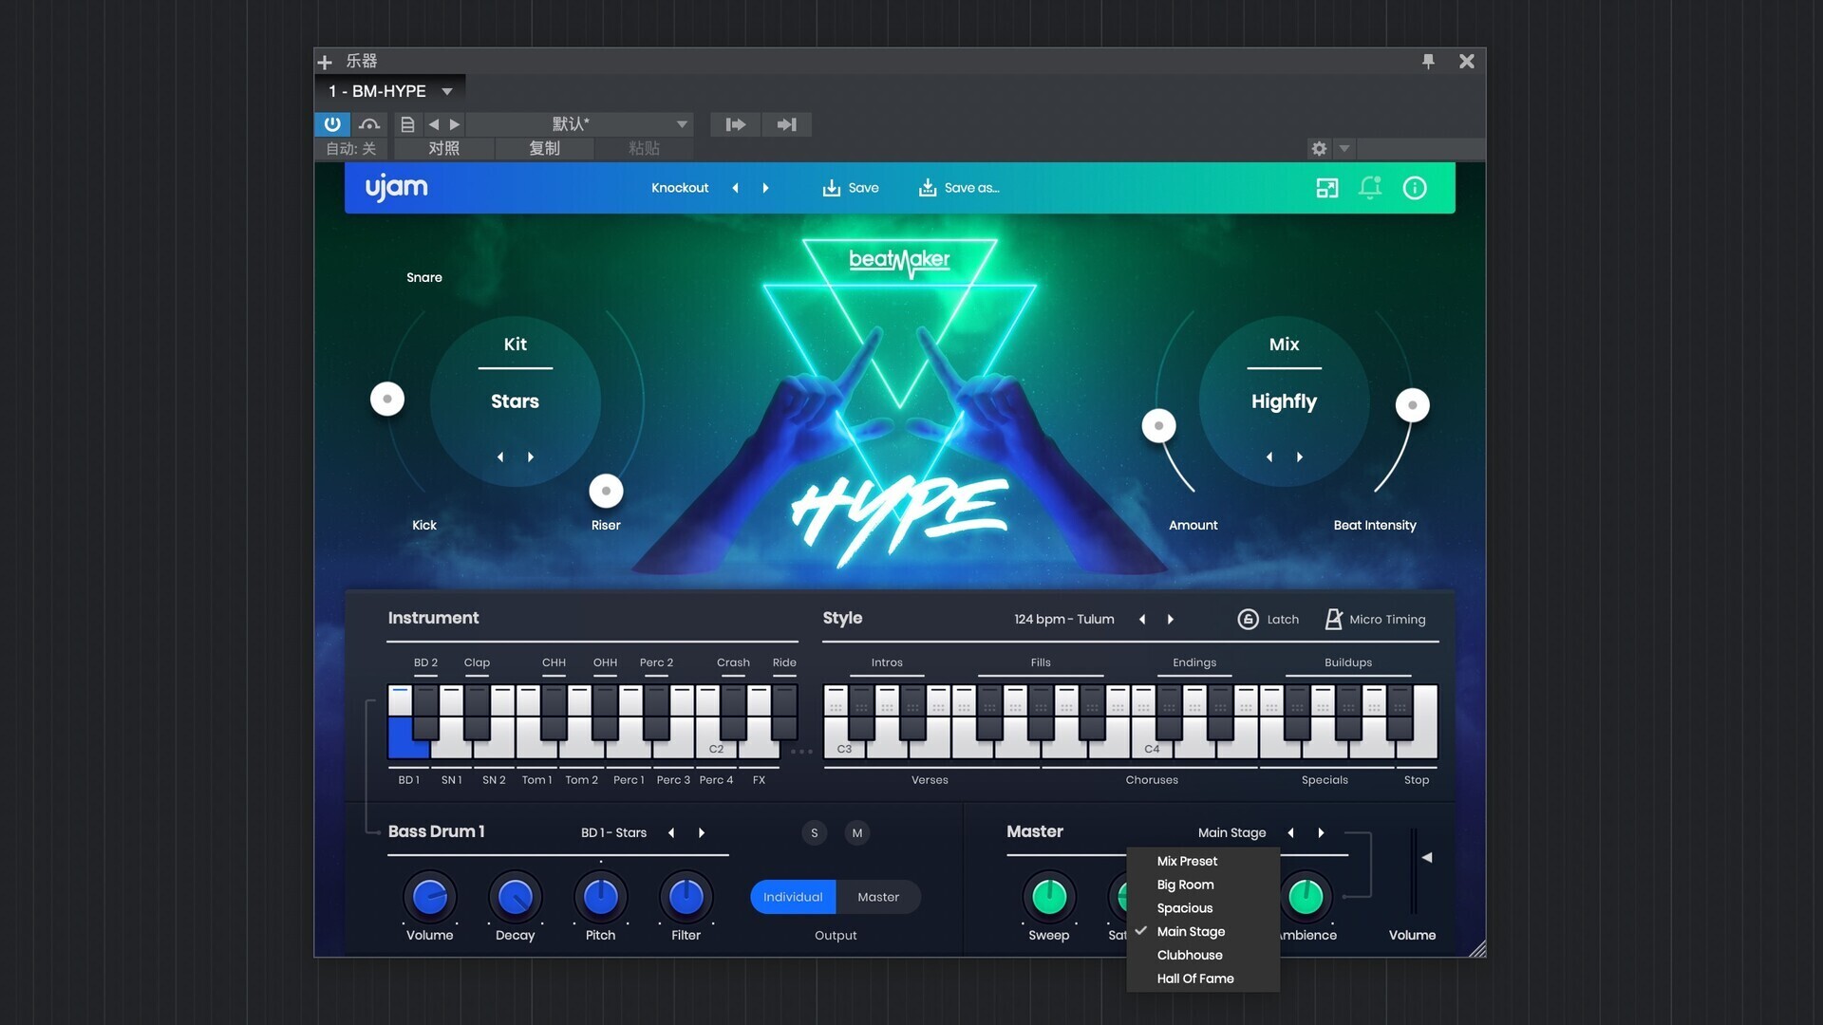Click the Decay knob
Viewport: 1823px width, 1025px height.
(516, 896)
